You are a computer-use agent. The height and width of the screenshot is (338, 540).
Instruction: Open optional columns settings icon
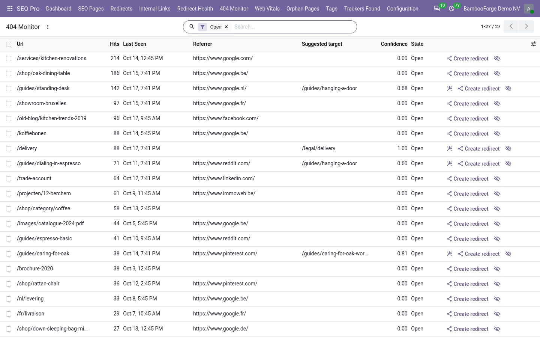point(533,44)
